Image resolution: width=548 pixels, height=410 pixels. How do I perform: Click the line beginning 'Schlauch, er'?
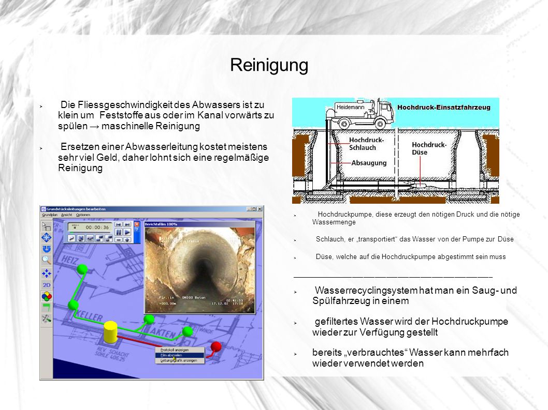tap(414, 239)
